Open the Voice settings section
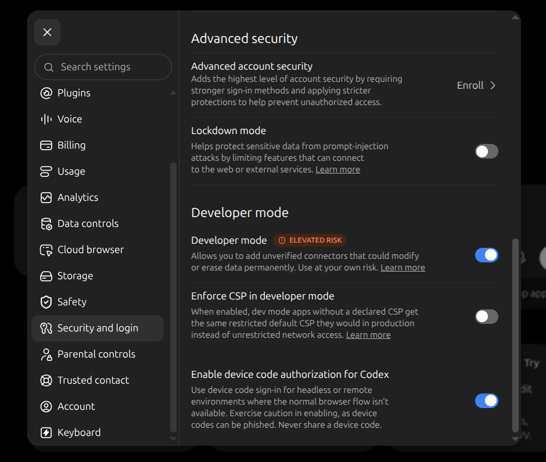This screenshot has height=462, width=546. point(98,119)
